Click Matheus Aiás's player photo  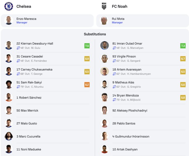(105, 84)
